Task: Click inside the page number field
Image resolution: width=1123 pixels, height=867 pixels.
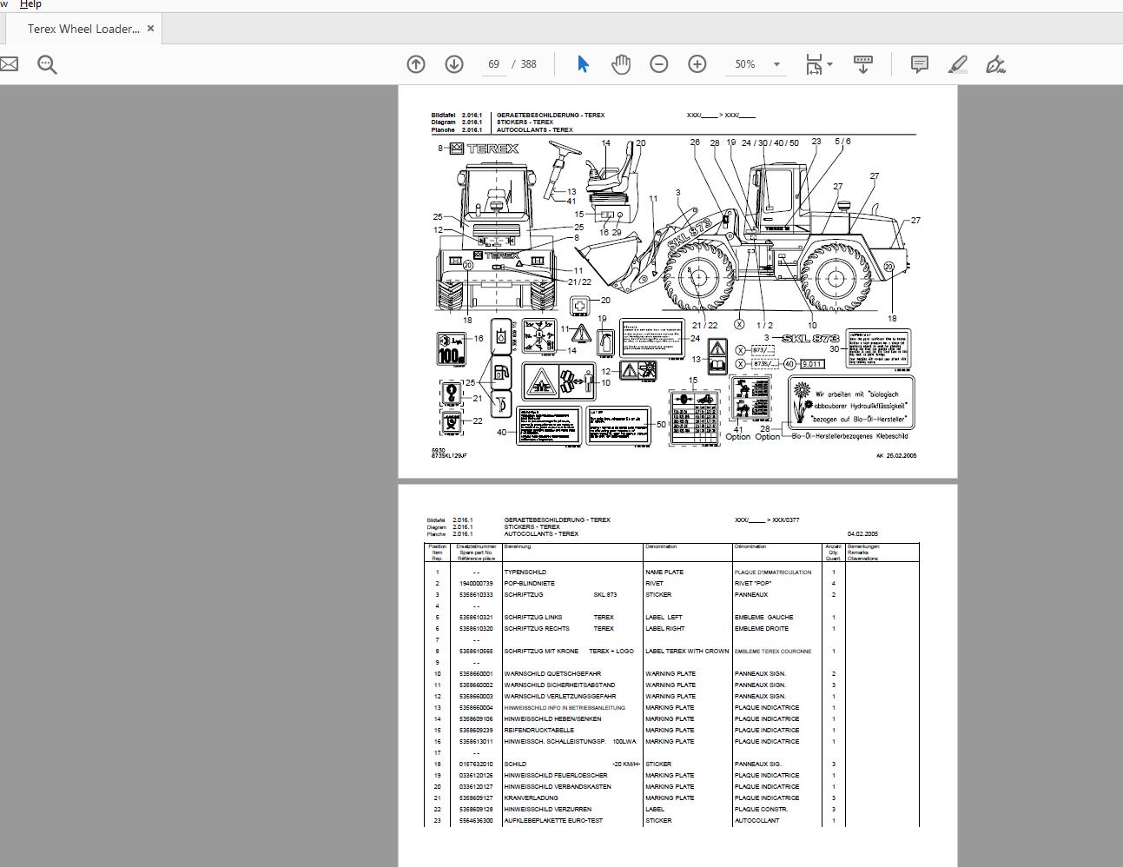Action: click(x=493, y=63)
